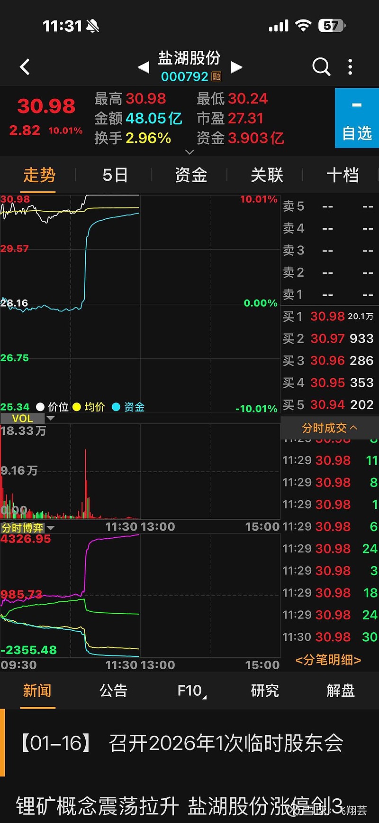Open the three-dot more menu
Viewport: 379px width, 823px height.
350,67
